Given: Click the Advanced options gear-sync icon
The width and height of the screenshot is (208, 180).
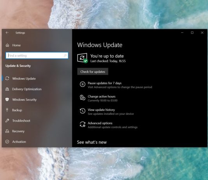Looking at the screenshot, I should point(83,124).
